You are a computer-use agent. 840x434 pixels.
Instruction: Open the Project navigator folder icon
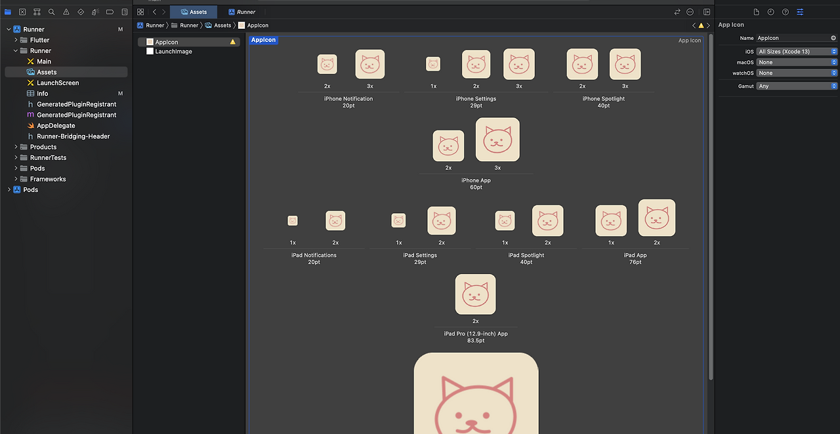tap(8, 12)
